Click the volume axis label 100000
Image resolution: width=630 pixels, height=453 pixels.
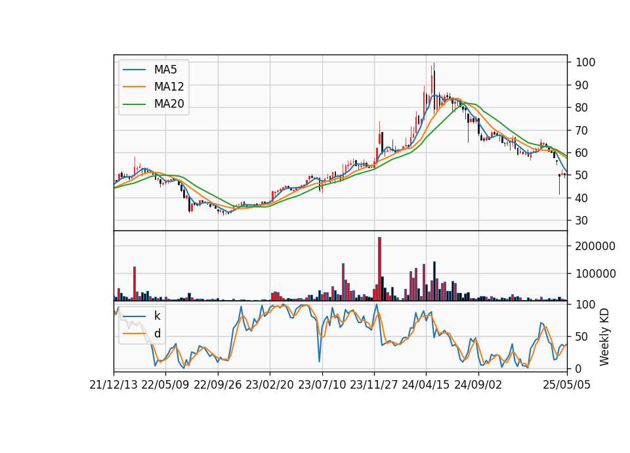click(595, 274)
